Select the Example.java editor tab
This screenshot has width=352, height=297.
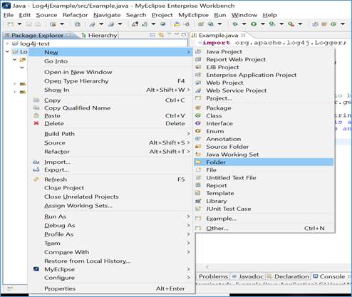coord(218,36)
